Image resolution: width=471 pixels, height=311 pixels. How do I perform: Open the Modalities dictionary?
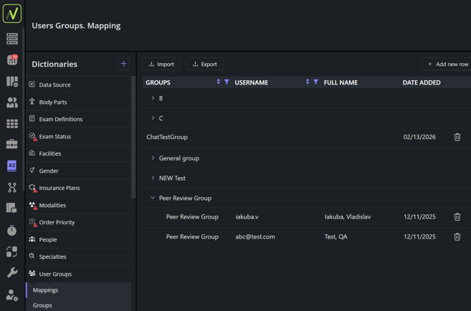79,206
